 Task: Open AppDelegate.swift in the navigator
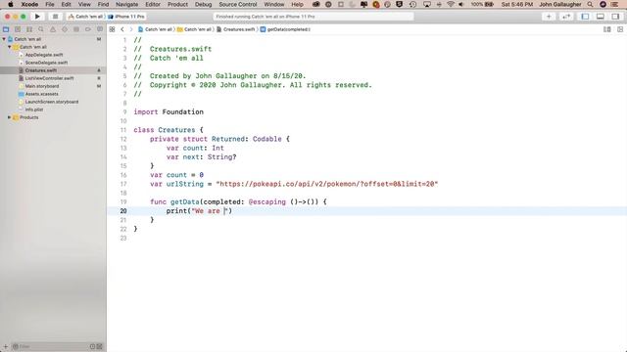coord(44,55)
